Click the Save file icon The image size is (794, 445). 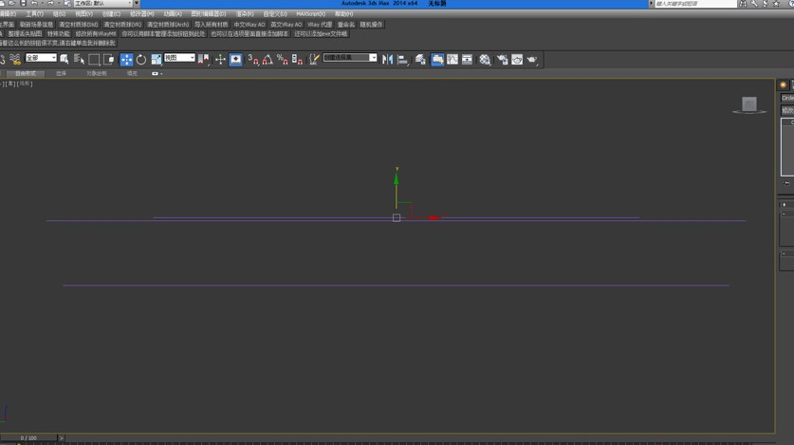coord(23,3)
